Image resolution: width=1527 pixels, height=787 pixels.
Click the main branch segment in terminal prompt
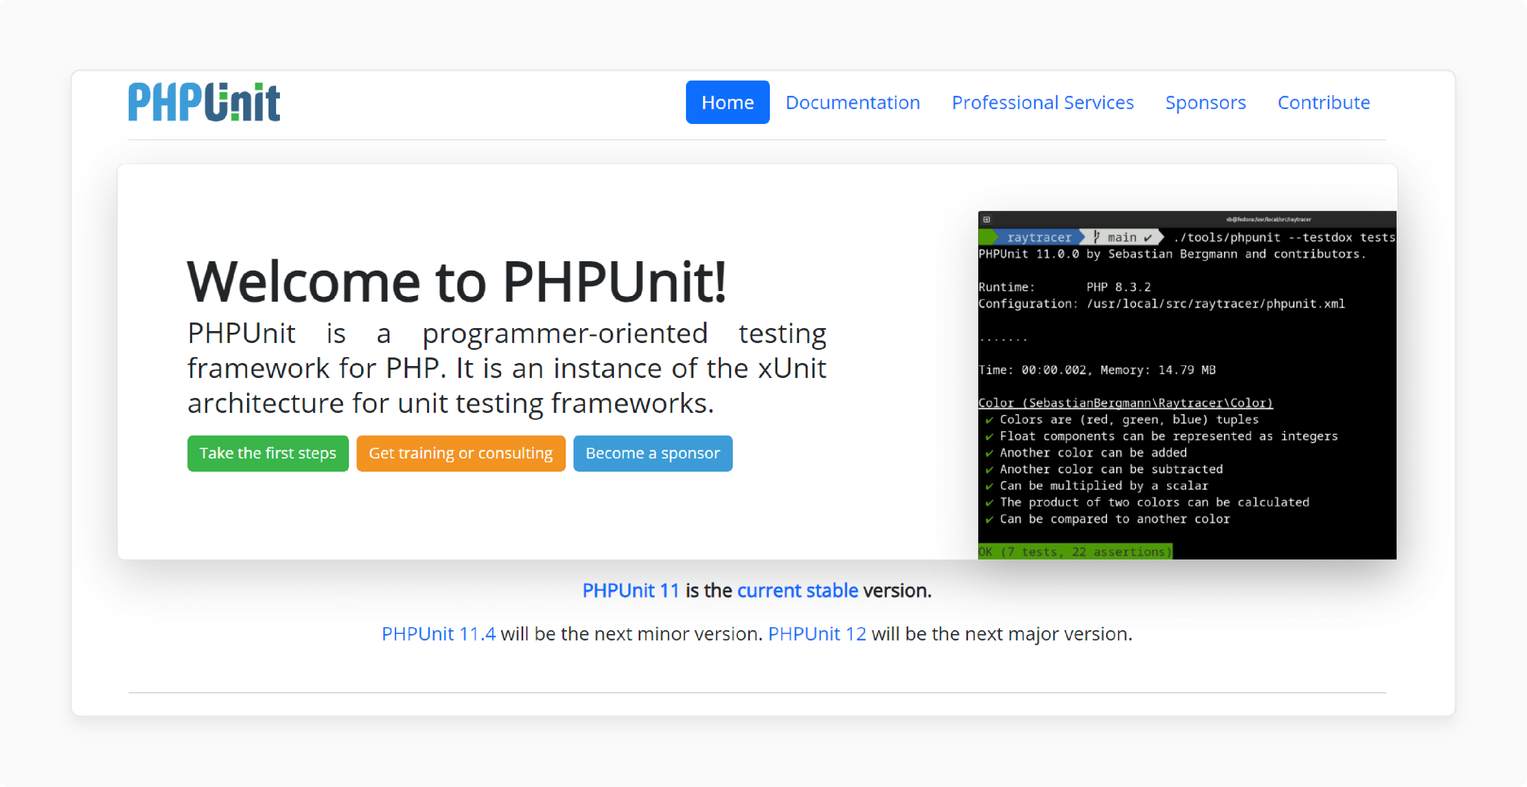point(1122,237)
